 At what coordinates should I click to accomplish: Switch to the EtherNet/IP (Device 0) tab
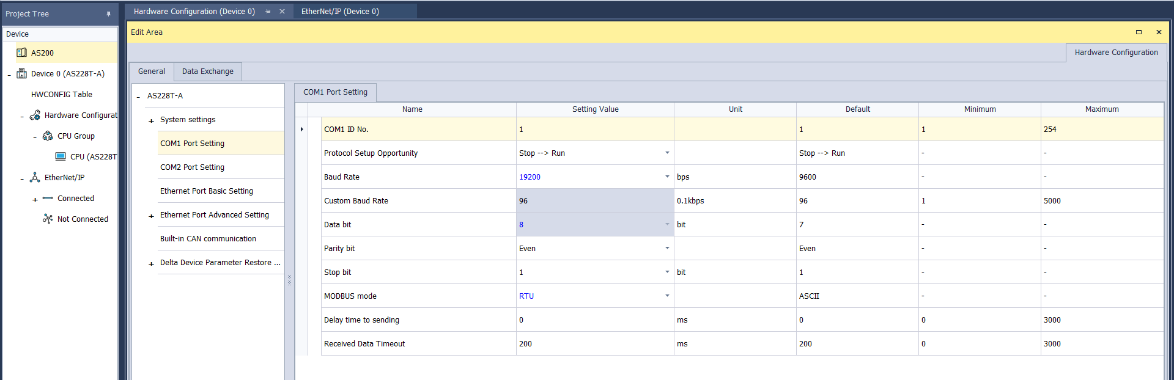(x=340, y=11)
